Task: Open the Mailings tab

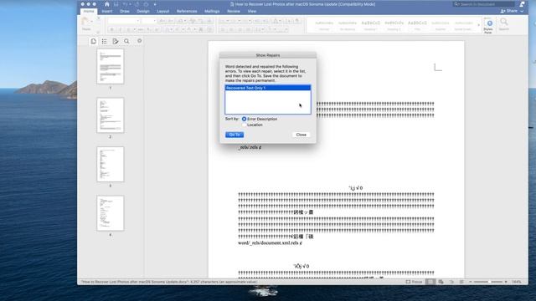Action: [212, 11]
